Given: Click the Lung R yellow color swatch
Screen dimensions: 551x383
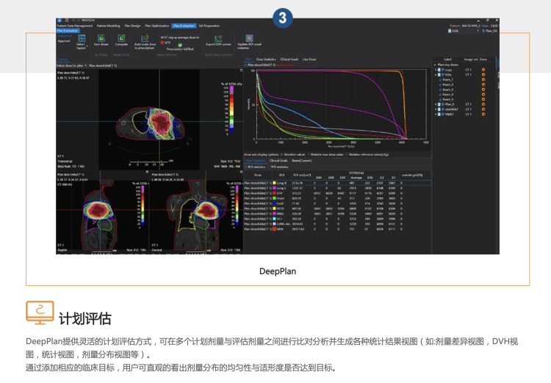Looking at the screenshot, I should tap(275, 183).
